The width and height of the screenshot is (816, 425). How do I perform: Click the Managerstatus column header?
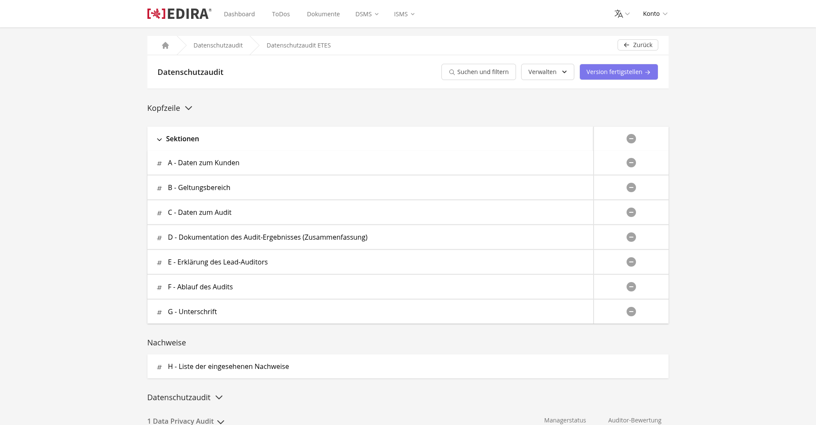point(565,420)
